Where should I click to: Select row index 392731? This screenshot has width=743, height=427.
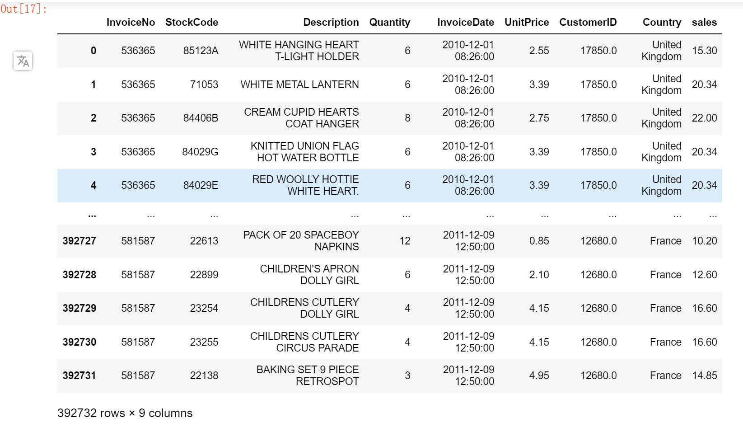pyautogui.click(x=79, y=375)
